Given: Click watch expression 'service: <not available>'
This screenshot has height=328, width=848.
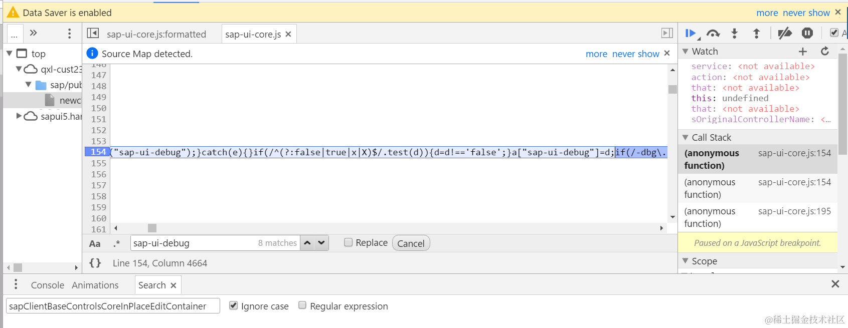Looking at the screenshot, I should pos(753,66).
